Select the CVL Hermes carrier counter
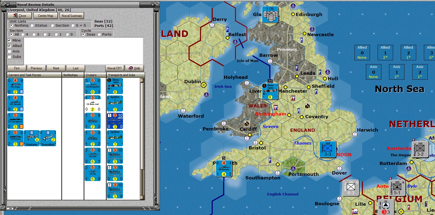Viewport: 435px width, 215px height. [x=16, y=104]
